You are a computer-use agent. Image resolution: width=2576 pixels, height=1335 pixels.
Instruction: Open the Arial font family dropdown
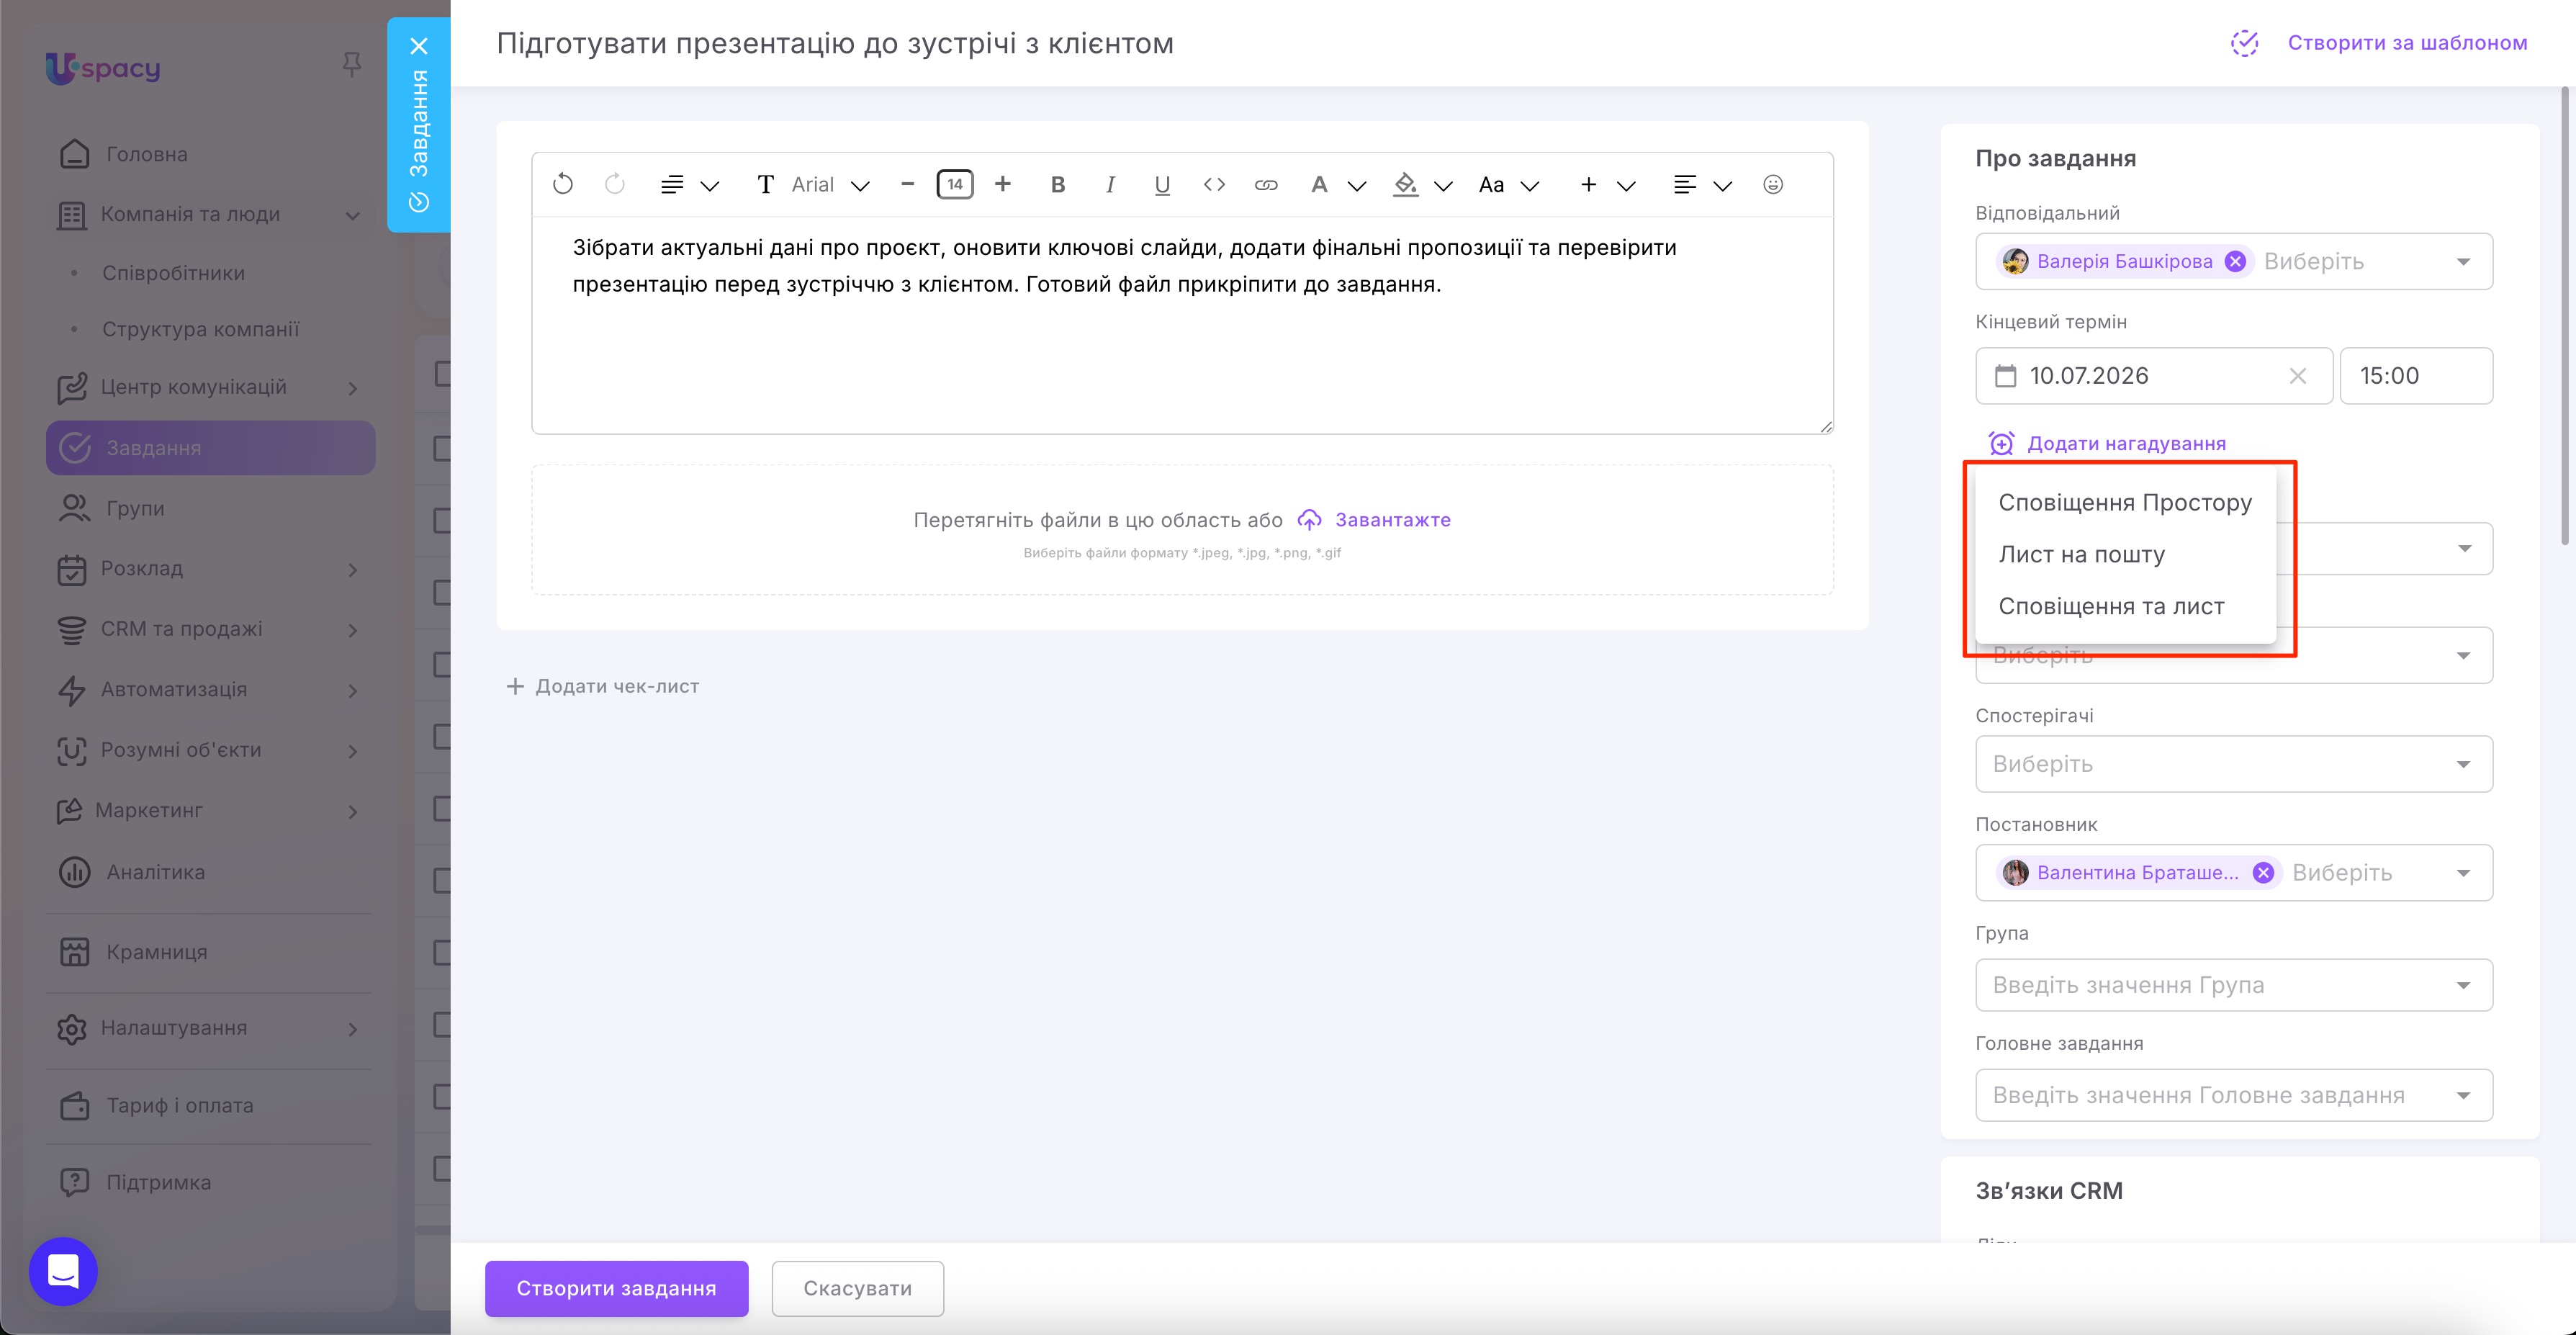[x=830, y=184]
